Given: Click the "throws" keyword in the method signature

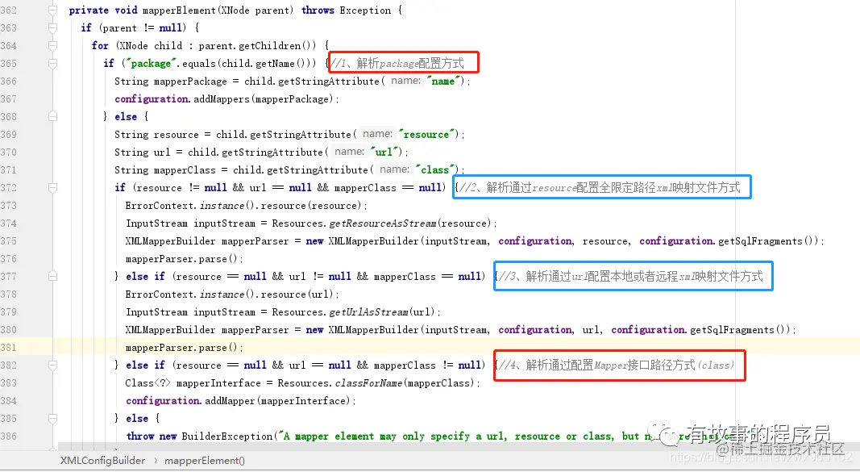Looking at the screenshot, I should 318,10.
